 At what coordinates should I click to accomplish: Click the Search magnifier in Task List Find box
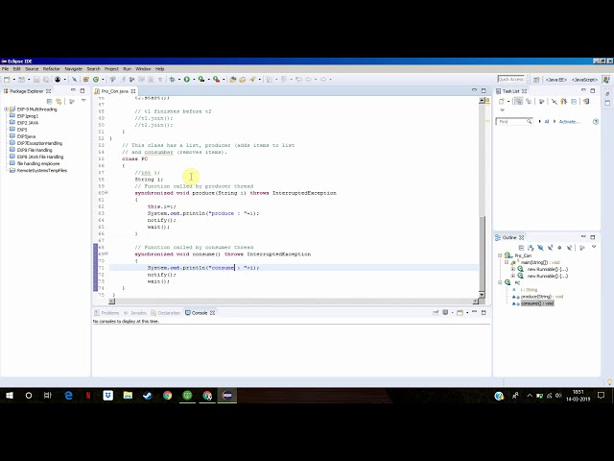[529, 122]
